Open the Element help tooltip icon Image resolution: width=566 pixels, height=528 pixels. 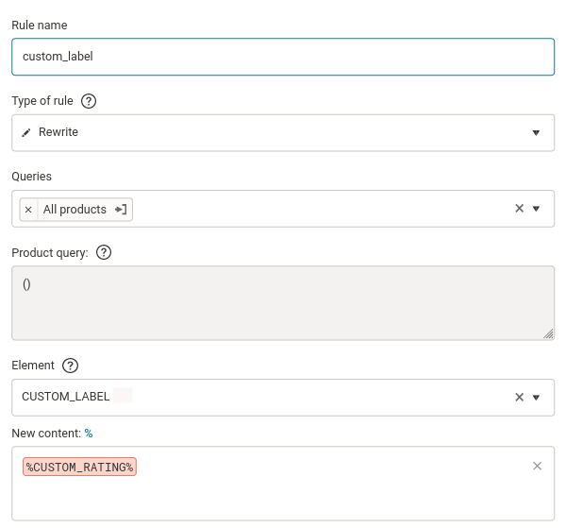pos(70,366)
